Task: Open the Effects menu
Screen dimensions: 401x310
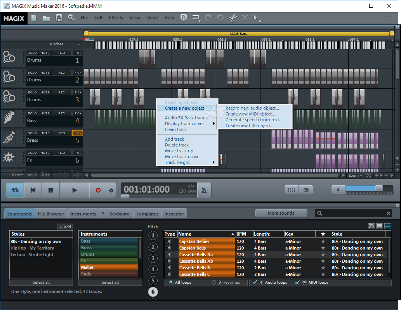Action: (116, 18)
